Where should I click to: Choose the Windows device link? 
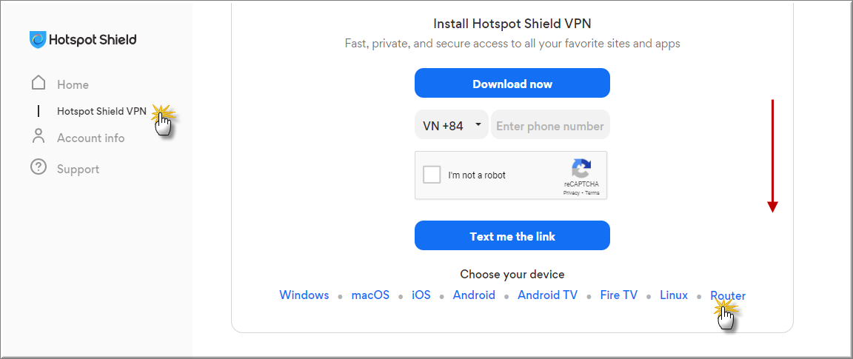pyautogui.click(x=304, y=295)
